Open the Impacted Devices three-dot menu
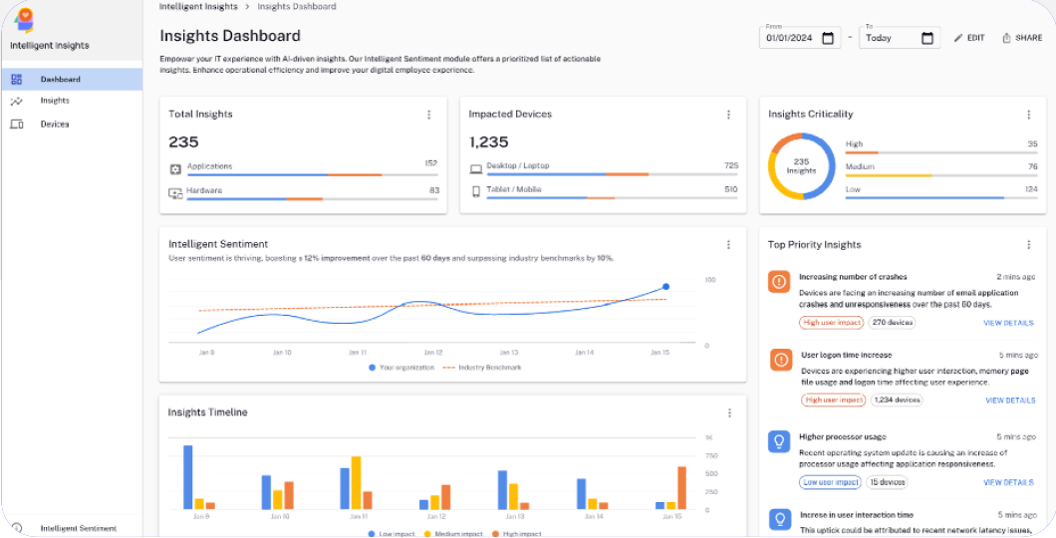 pos(729,115)
